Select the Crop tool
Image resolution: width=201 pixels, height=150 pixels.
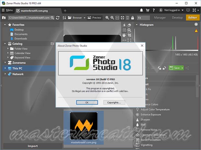[129, 35]
